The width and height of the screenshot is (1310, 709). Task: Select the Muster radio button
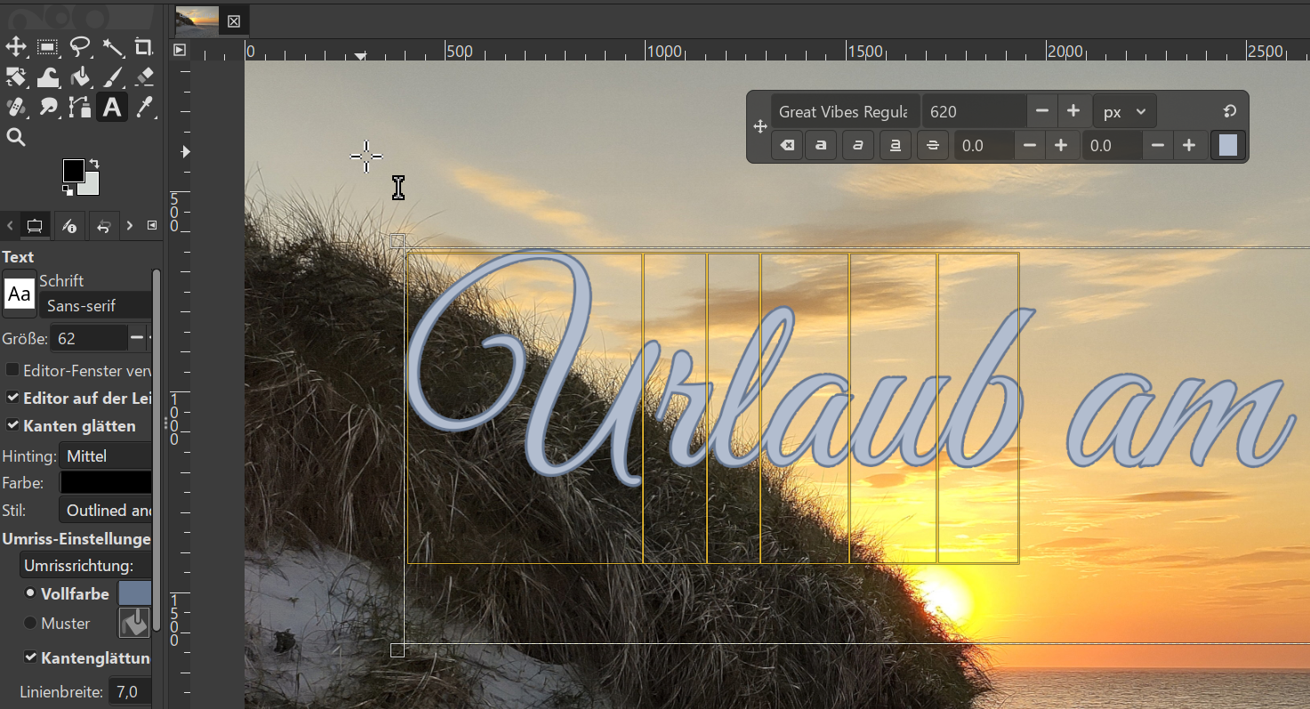[31, 624]
